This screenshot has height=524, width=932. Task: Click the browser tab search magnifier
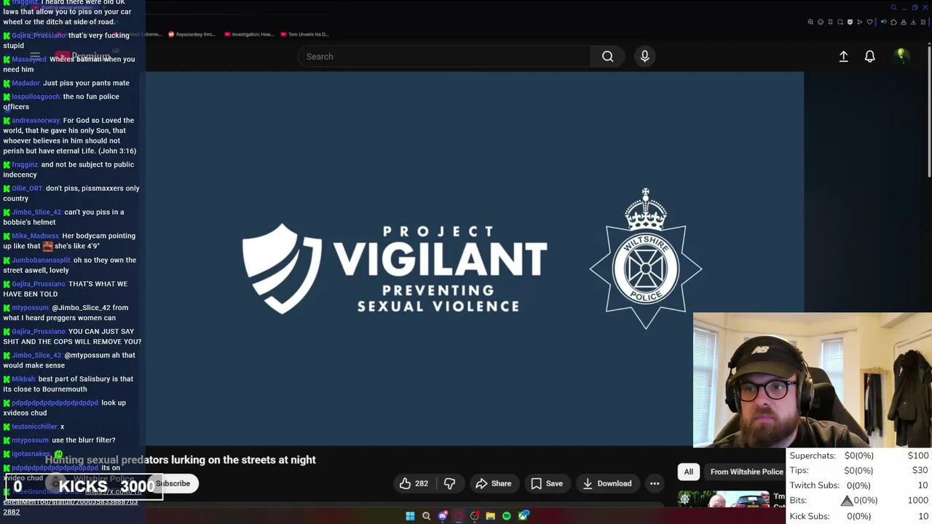893,7
